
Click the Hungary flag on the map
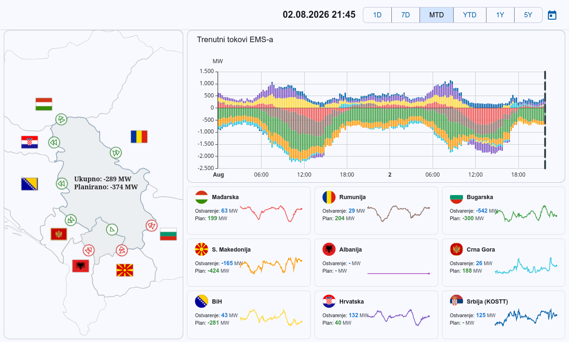44,104
